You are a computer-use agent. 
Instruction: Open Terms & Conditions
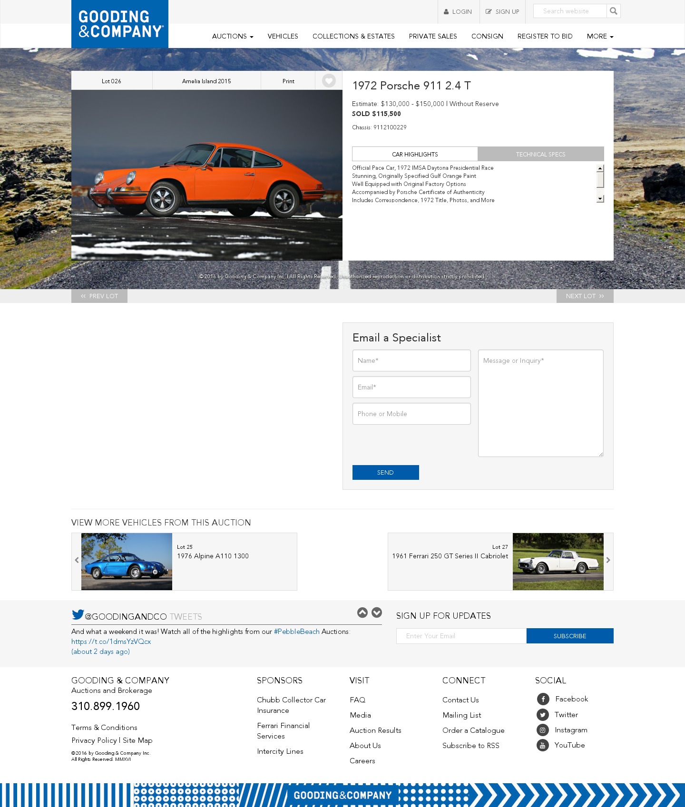(x=104, y=728)
